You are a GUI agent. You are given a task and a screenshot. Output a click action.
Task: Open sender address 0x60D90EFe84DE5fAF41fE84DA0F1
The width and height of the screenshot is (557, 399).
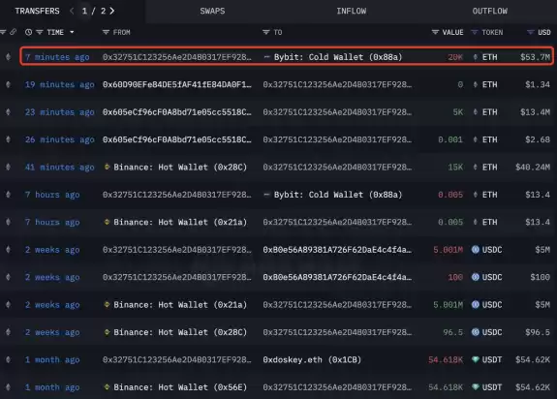click(177, 85)
